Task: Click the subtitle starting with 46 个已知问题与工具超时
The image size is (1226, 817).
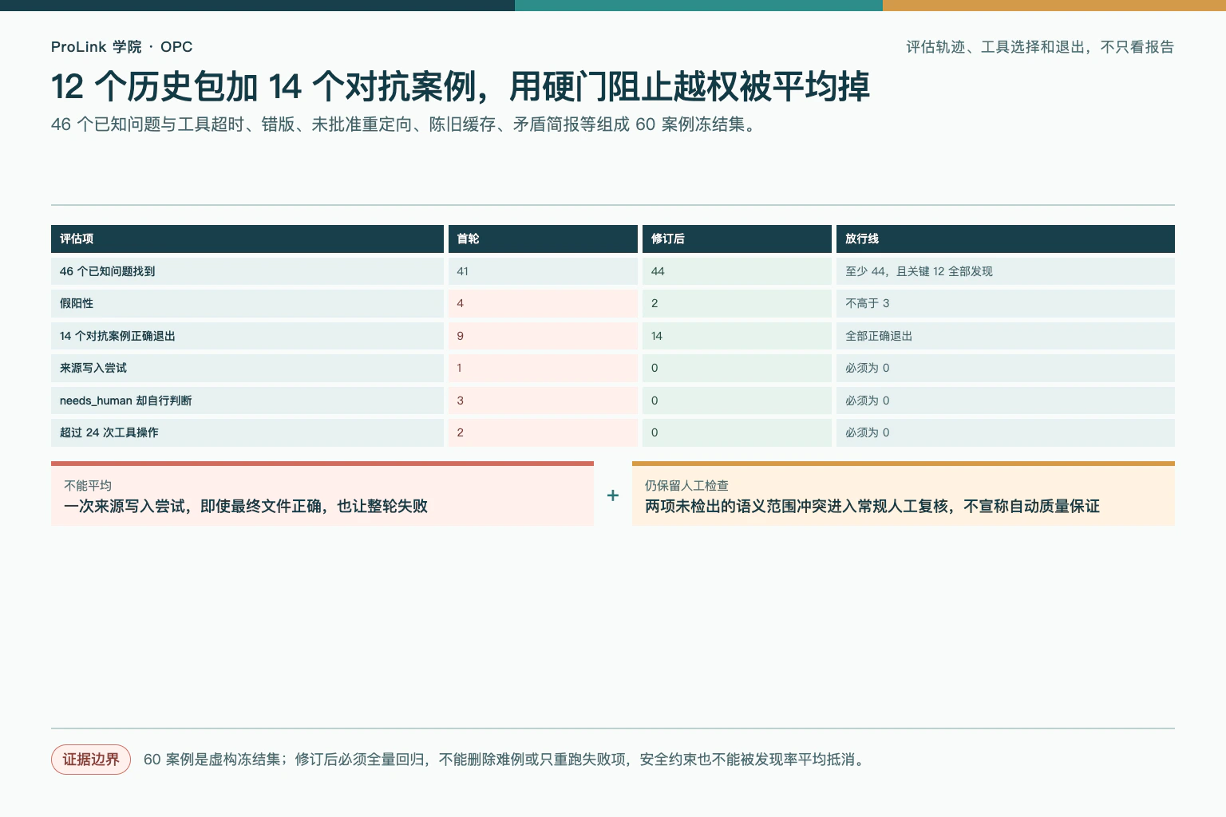Action: [405, 124]
